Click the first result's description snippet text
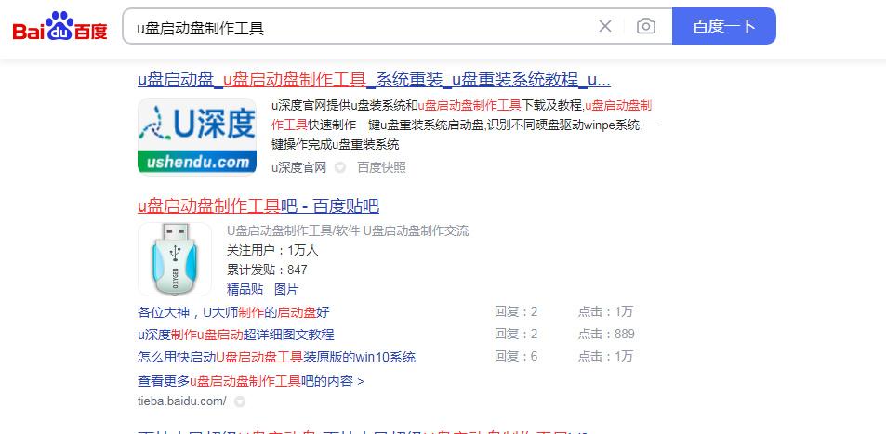Screen dimensions: 886x434 [x=463, y=125]
